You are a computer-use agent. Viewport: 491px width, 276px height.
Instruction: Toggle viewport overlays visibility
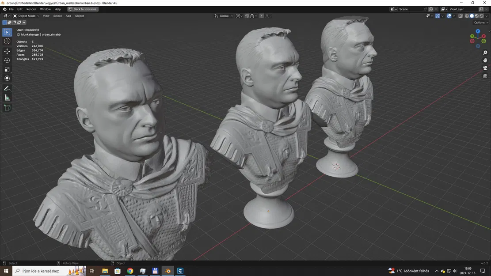pyautogui.click(x=449, y=16)
